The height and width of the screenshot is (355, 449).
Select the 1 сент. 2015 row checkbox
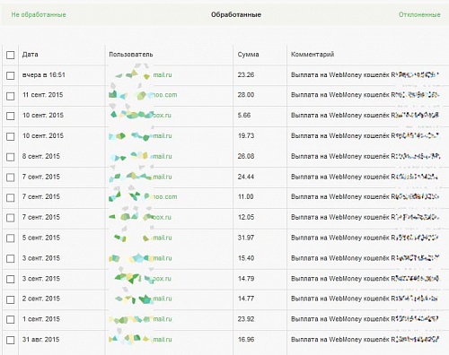tap(11, 320)
